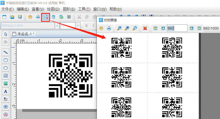Viewport: 220px width, 119px height.
Task: Open the 绘图(D) menu
Action: pos(53,9)
